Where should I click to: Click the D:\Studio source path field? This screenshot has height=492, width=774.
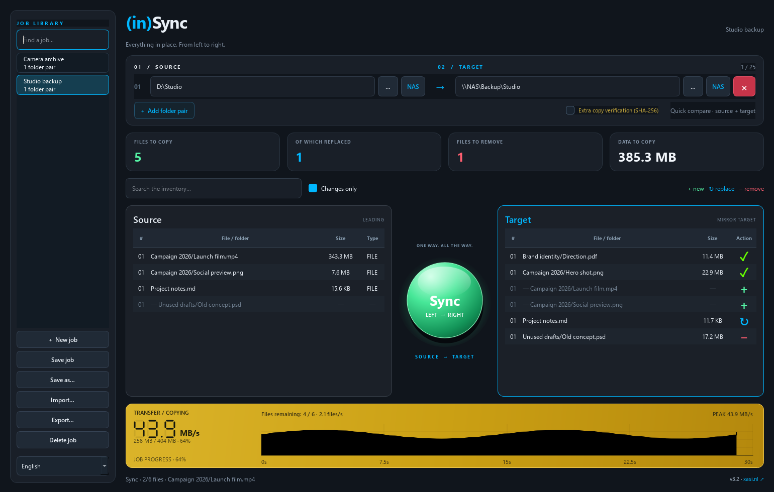[262, 86]
